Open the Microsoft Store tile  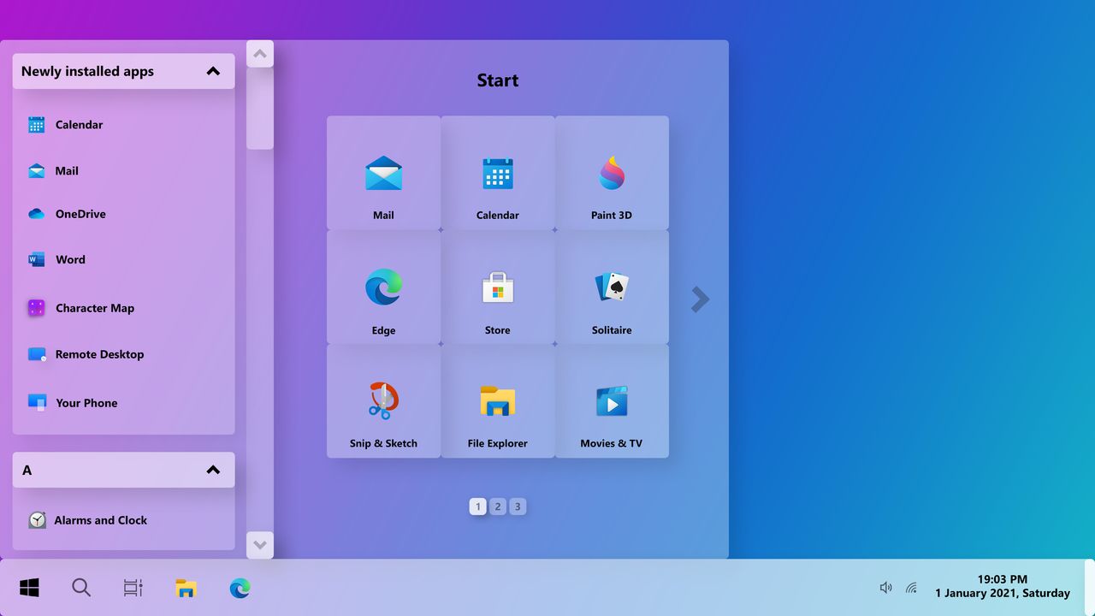(x=497, y=287)
